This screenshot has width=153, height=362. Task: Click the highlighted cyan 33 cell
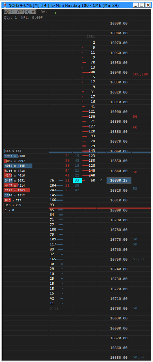tap(77, 180)
